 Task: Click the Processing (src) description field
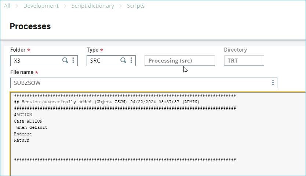[x=179, y=61]
